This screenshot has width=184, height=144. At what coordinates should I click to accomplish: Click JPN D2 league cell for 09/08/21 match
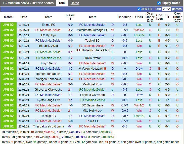(8, 100)
